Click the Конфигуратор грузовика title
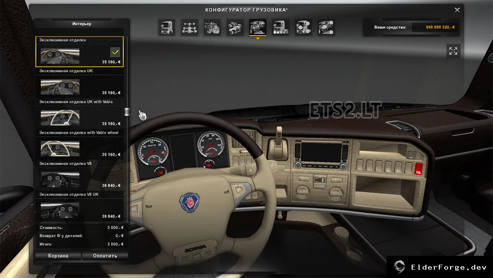Viewport: 493px width, 278px height. coord(246,10)
